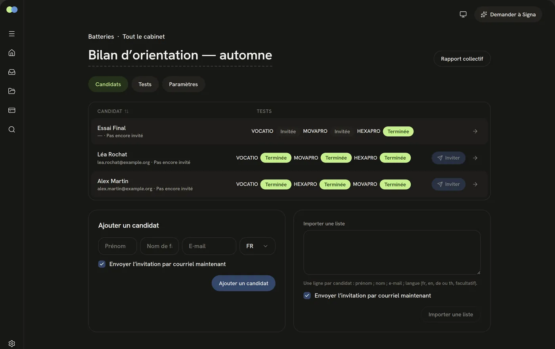Click lea.rochat@example.org email text
This screenshot has width=555, height=349.
pyautogui.click(x=124, y=162)
